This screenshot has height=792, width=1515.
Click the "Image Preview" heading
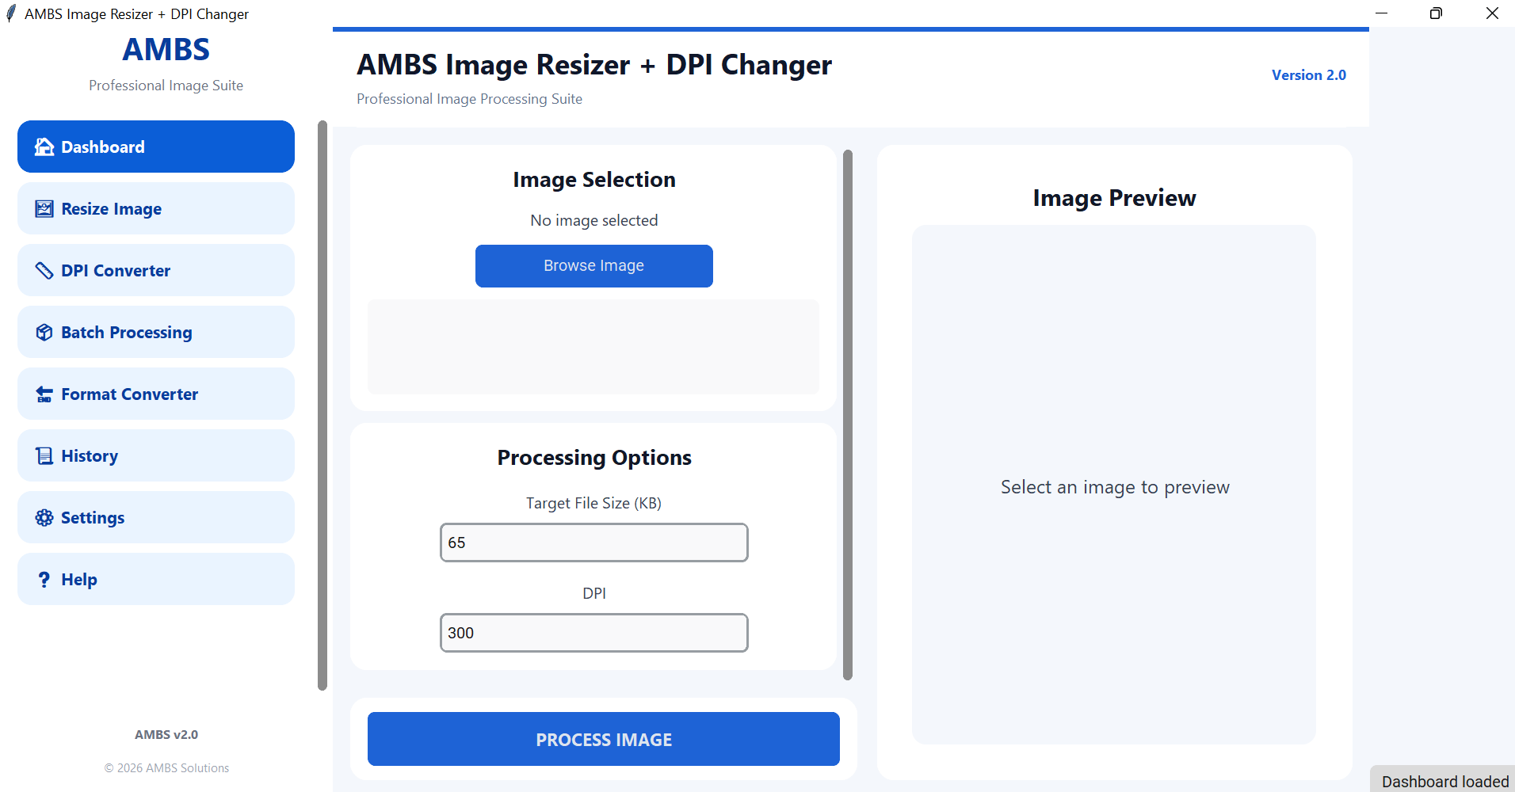[x=1114, y=198]
